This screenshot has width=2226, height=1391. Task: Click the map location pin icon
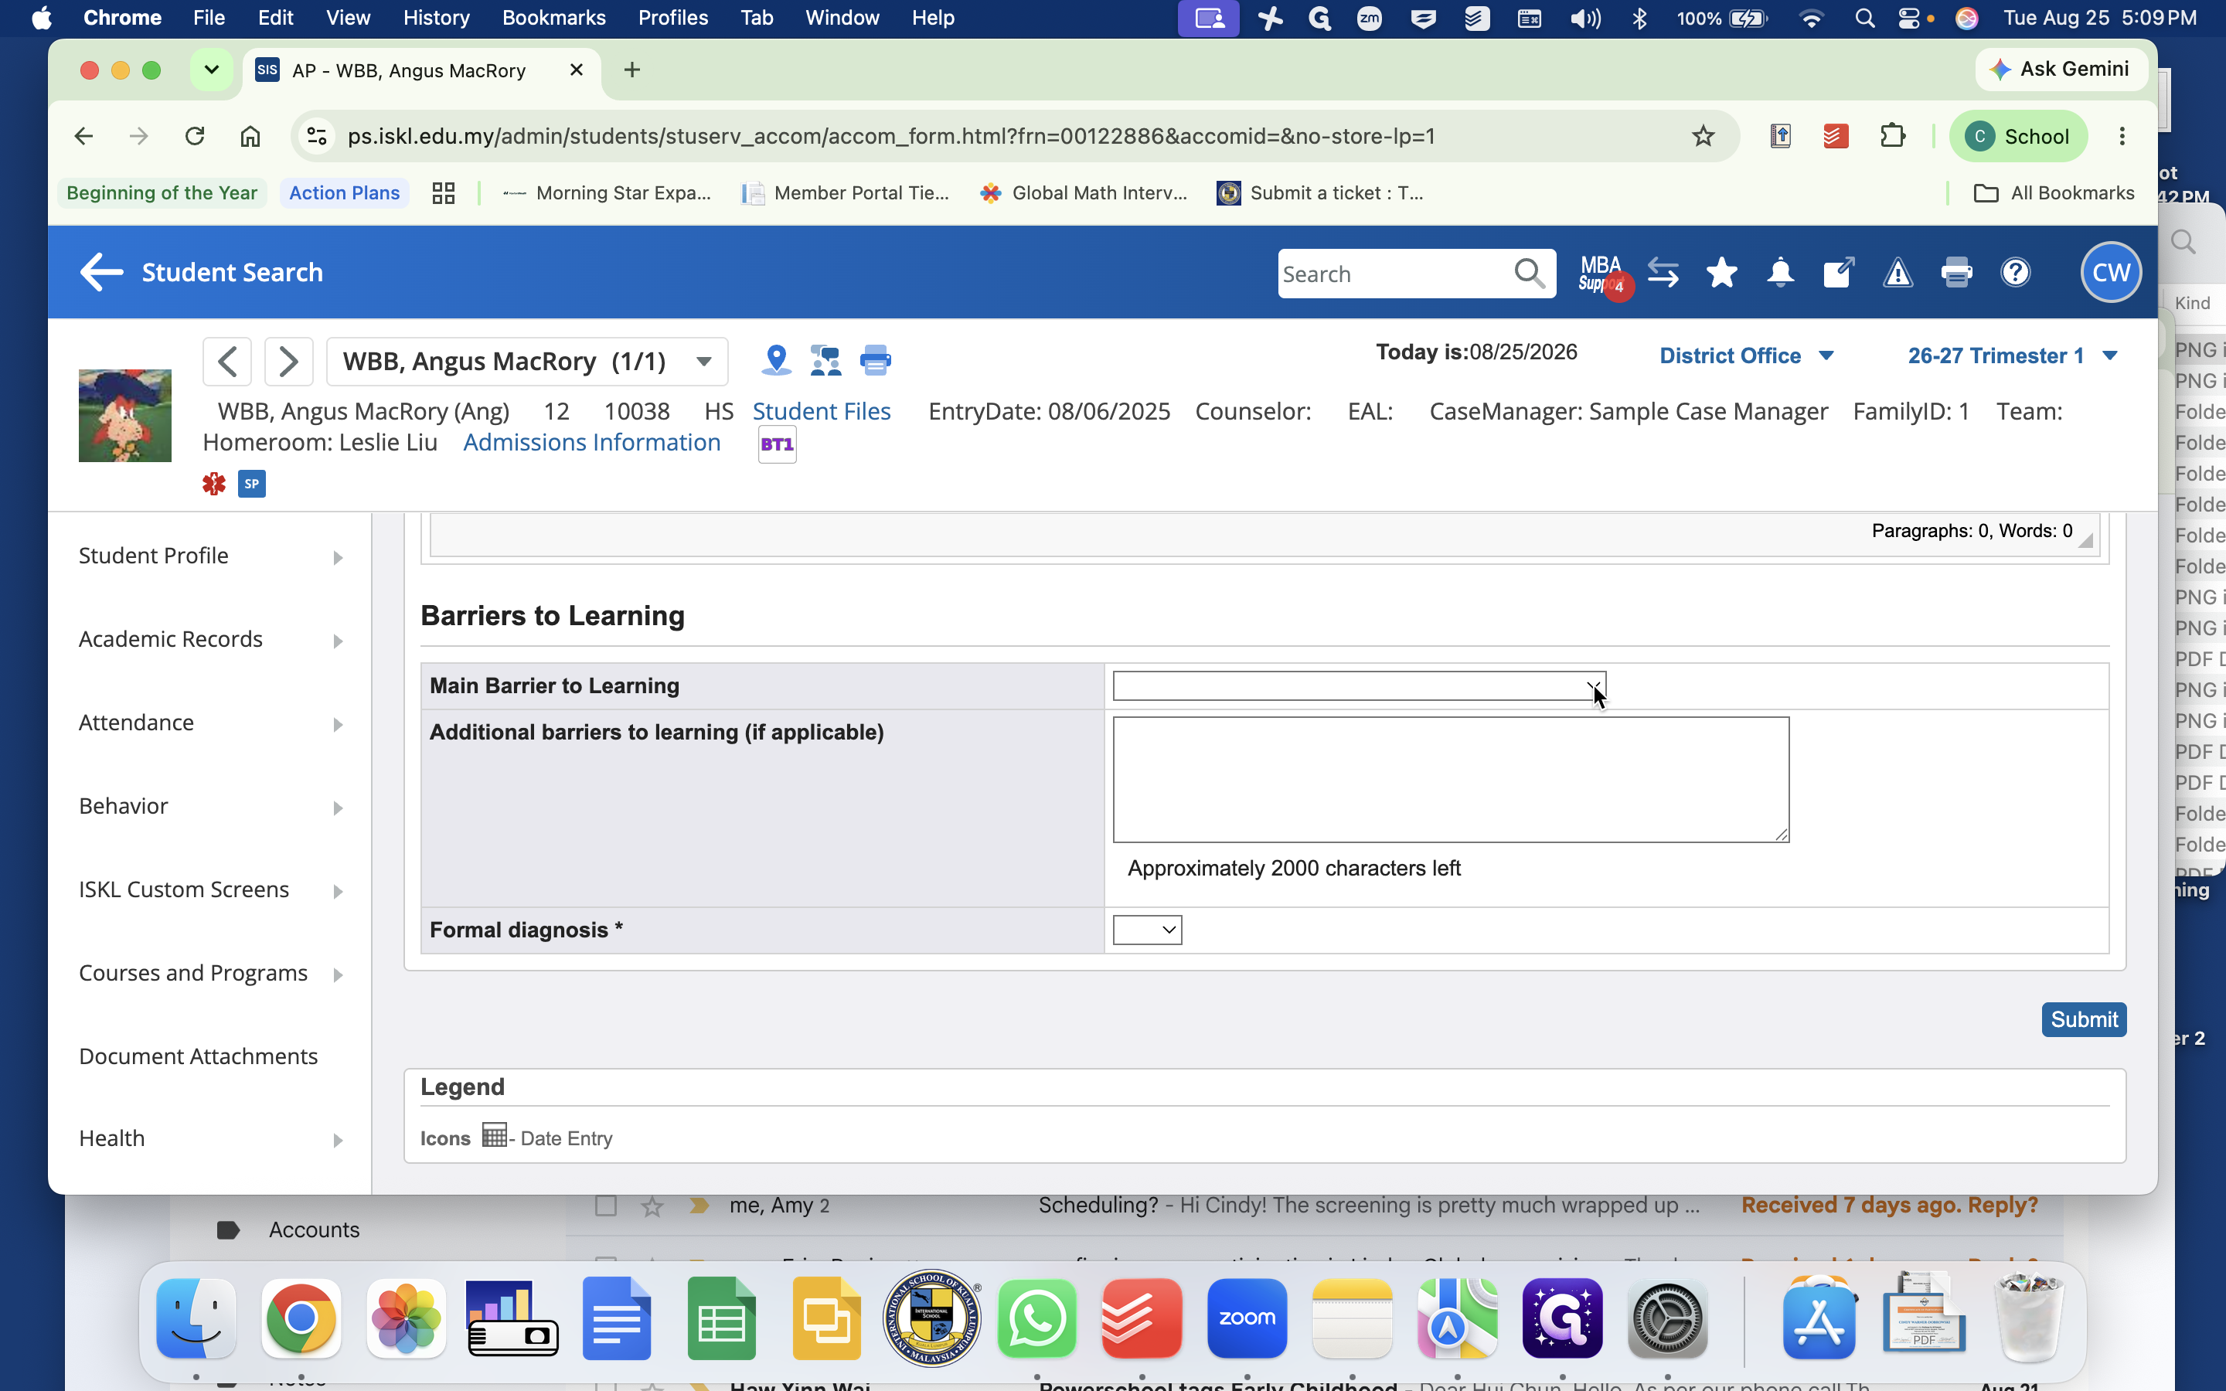[x=776, y=359]
